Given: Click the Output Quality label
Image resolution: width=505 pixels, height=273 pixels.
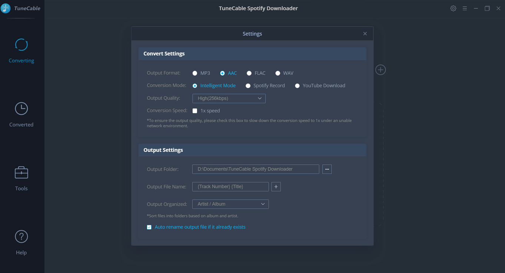Looking at the screenshot, I should tap(163, 98).
